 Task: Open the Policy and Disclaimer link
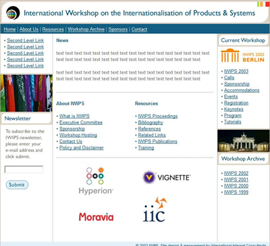click(x=82, y=148)
